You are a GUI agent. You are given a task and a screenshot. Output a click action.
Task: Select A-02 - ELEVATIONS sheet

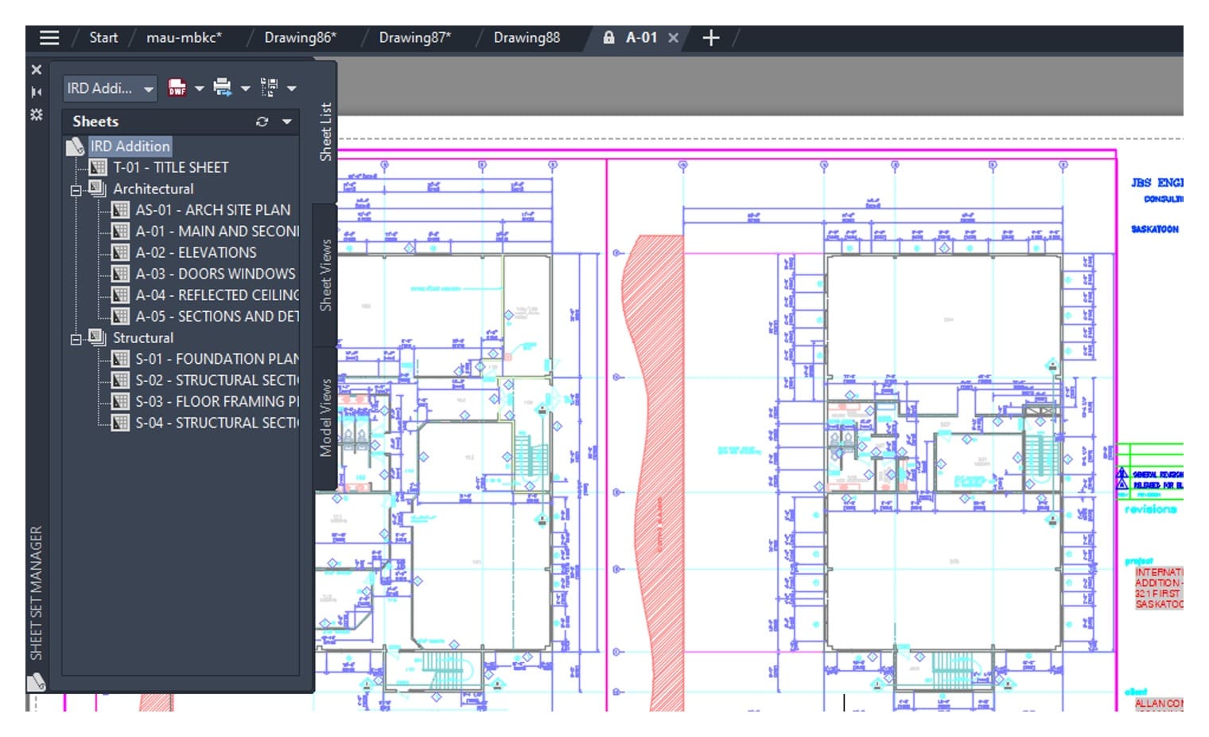(196, 253)
